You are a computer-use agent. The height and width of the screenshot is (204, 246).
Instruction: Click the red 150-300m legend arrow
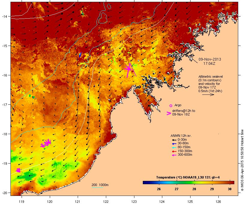coord(174,151)
